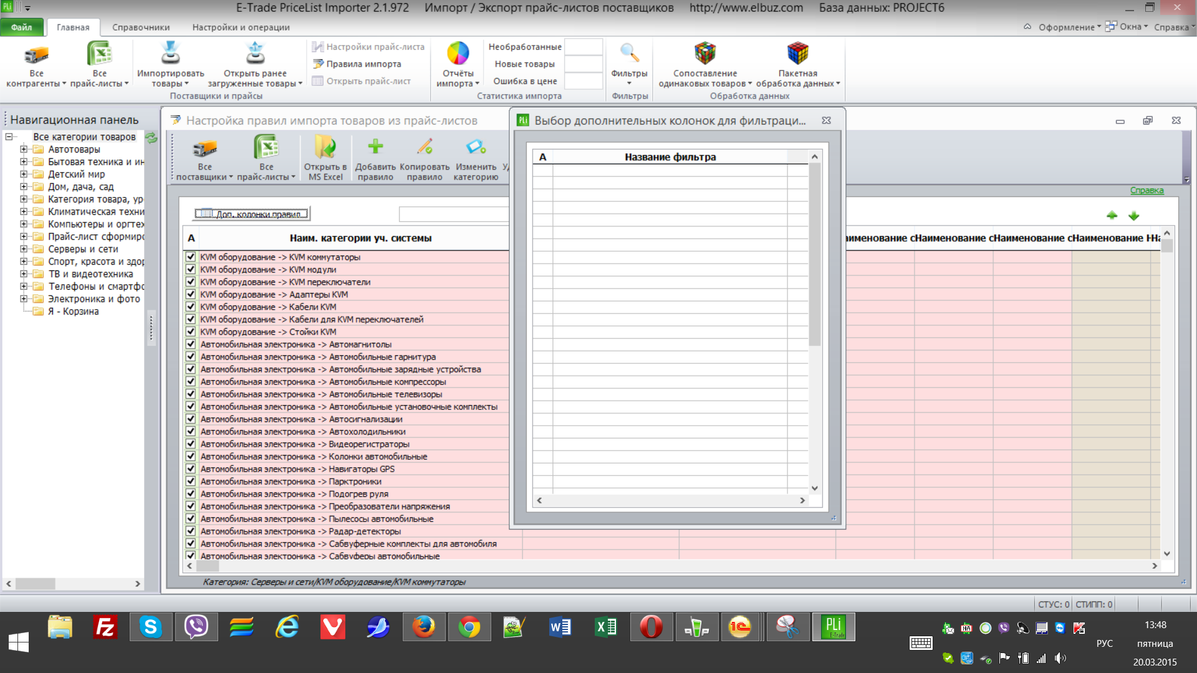Toggle checkbox for Автомагнитолы row
The height and width of the screenshot is (673, 1197).
point(191,344)
